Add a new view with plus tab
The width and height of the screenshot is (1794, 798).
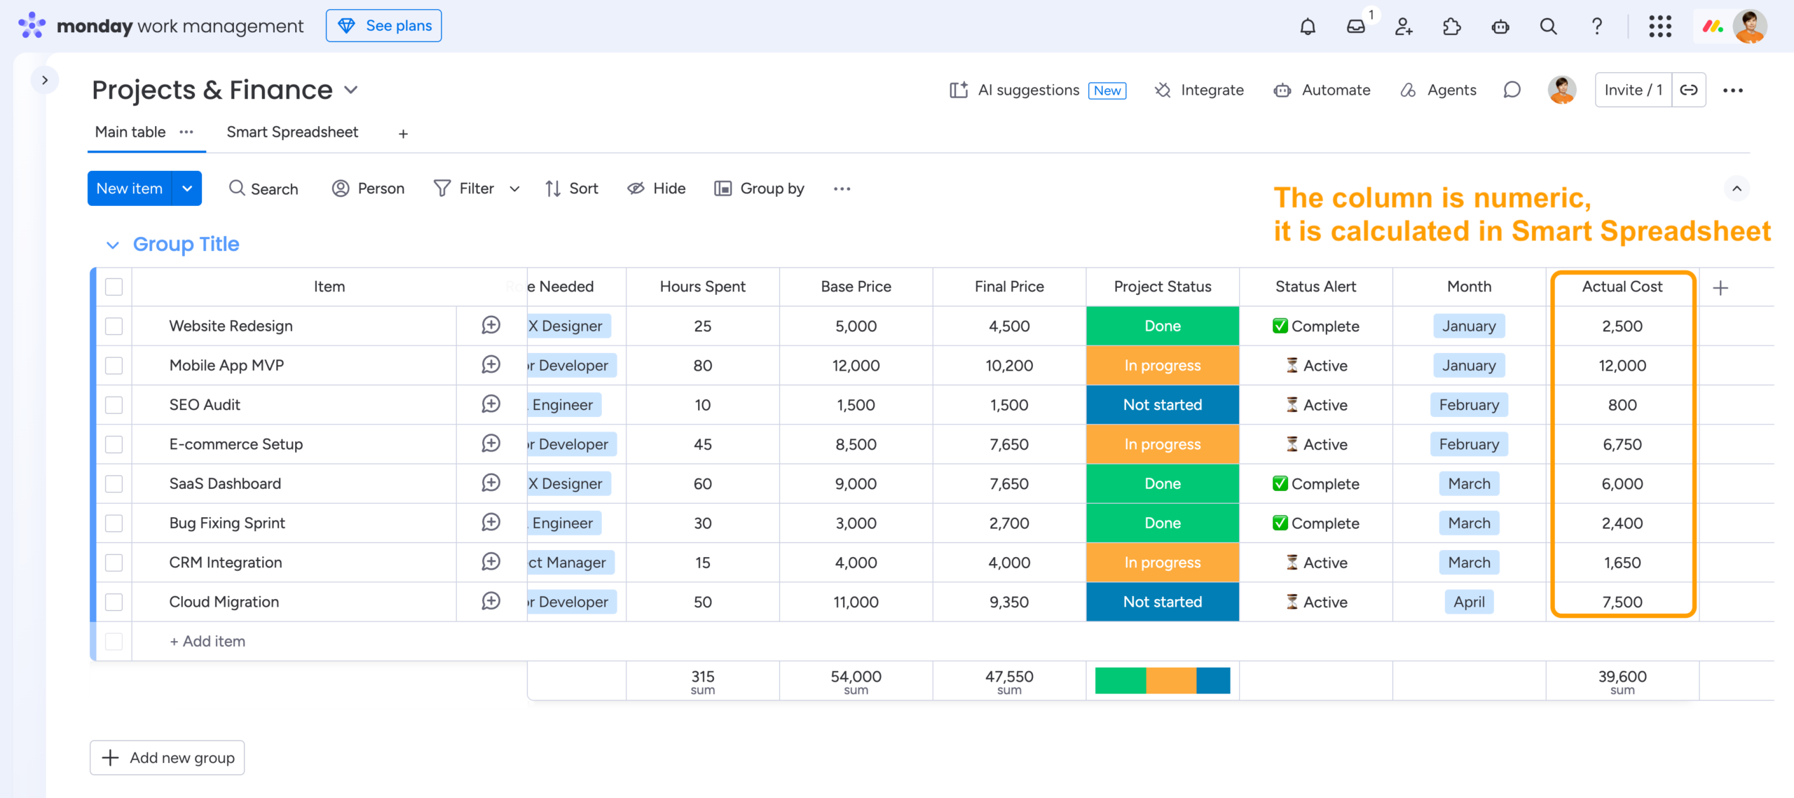[403, 134]
